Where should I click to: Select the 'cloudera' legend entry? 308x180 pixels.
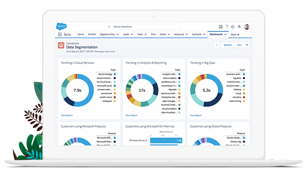pyautogui.click(x=239, y=97)
